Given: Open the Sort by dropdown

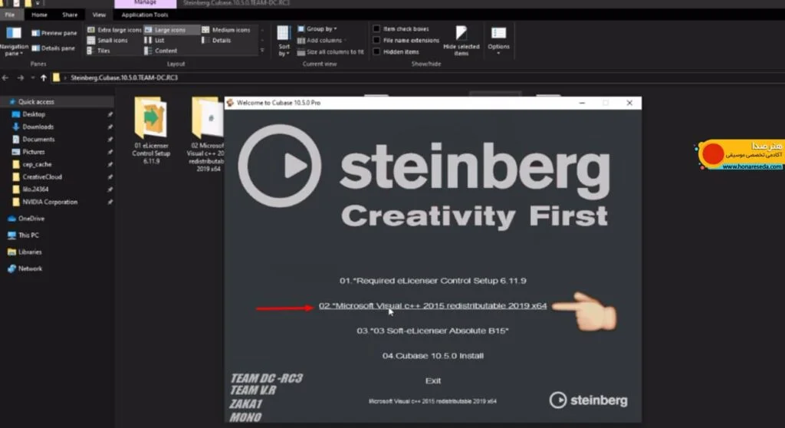Looking at the screenshot, I should [284, 41].
